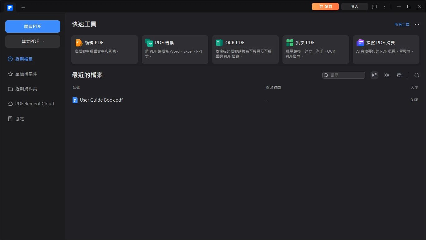Open the feedback chat icon in title bar

point(374,6)
